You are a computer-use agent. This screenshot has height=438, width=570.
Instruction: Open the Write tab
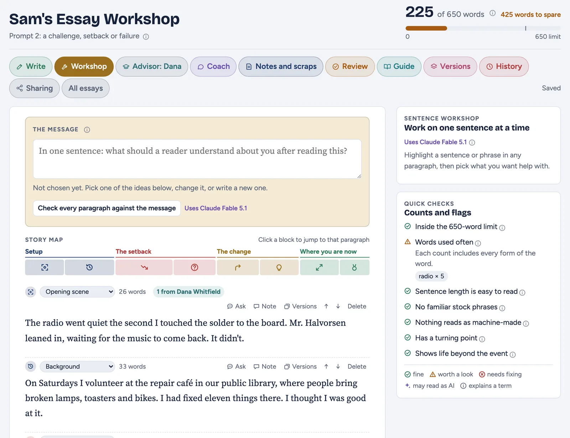pyautogui.click(x=31, y=67)
